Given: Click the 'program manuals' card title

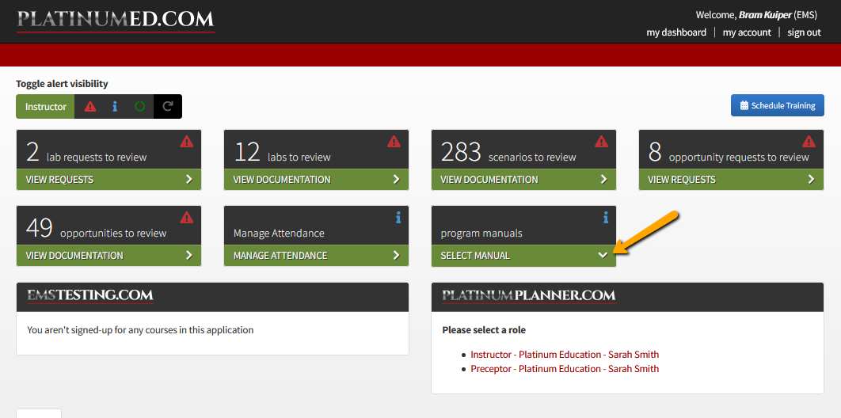Looking at the screenshot, I should 481,234.
